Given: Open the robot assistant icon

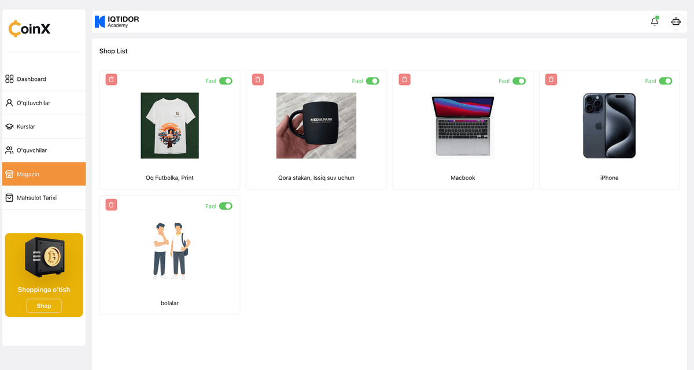Looking at the screenshot, I should (x=675, y=21).
